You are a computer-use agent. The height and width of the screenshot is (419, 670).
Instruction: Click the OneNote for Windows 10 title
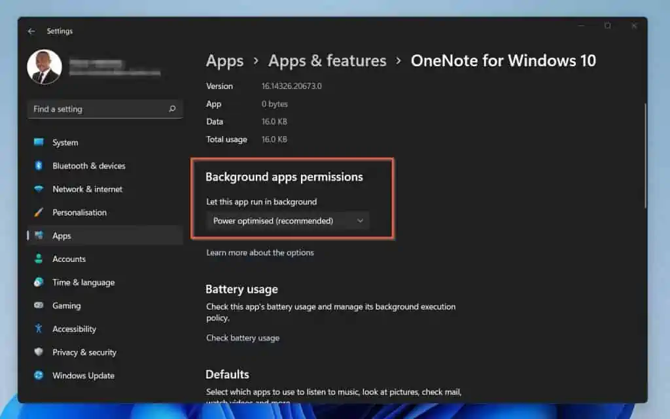click(x=503, y=61)
